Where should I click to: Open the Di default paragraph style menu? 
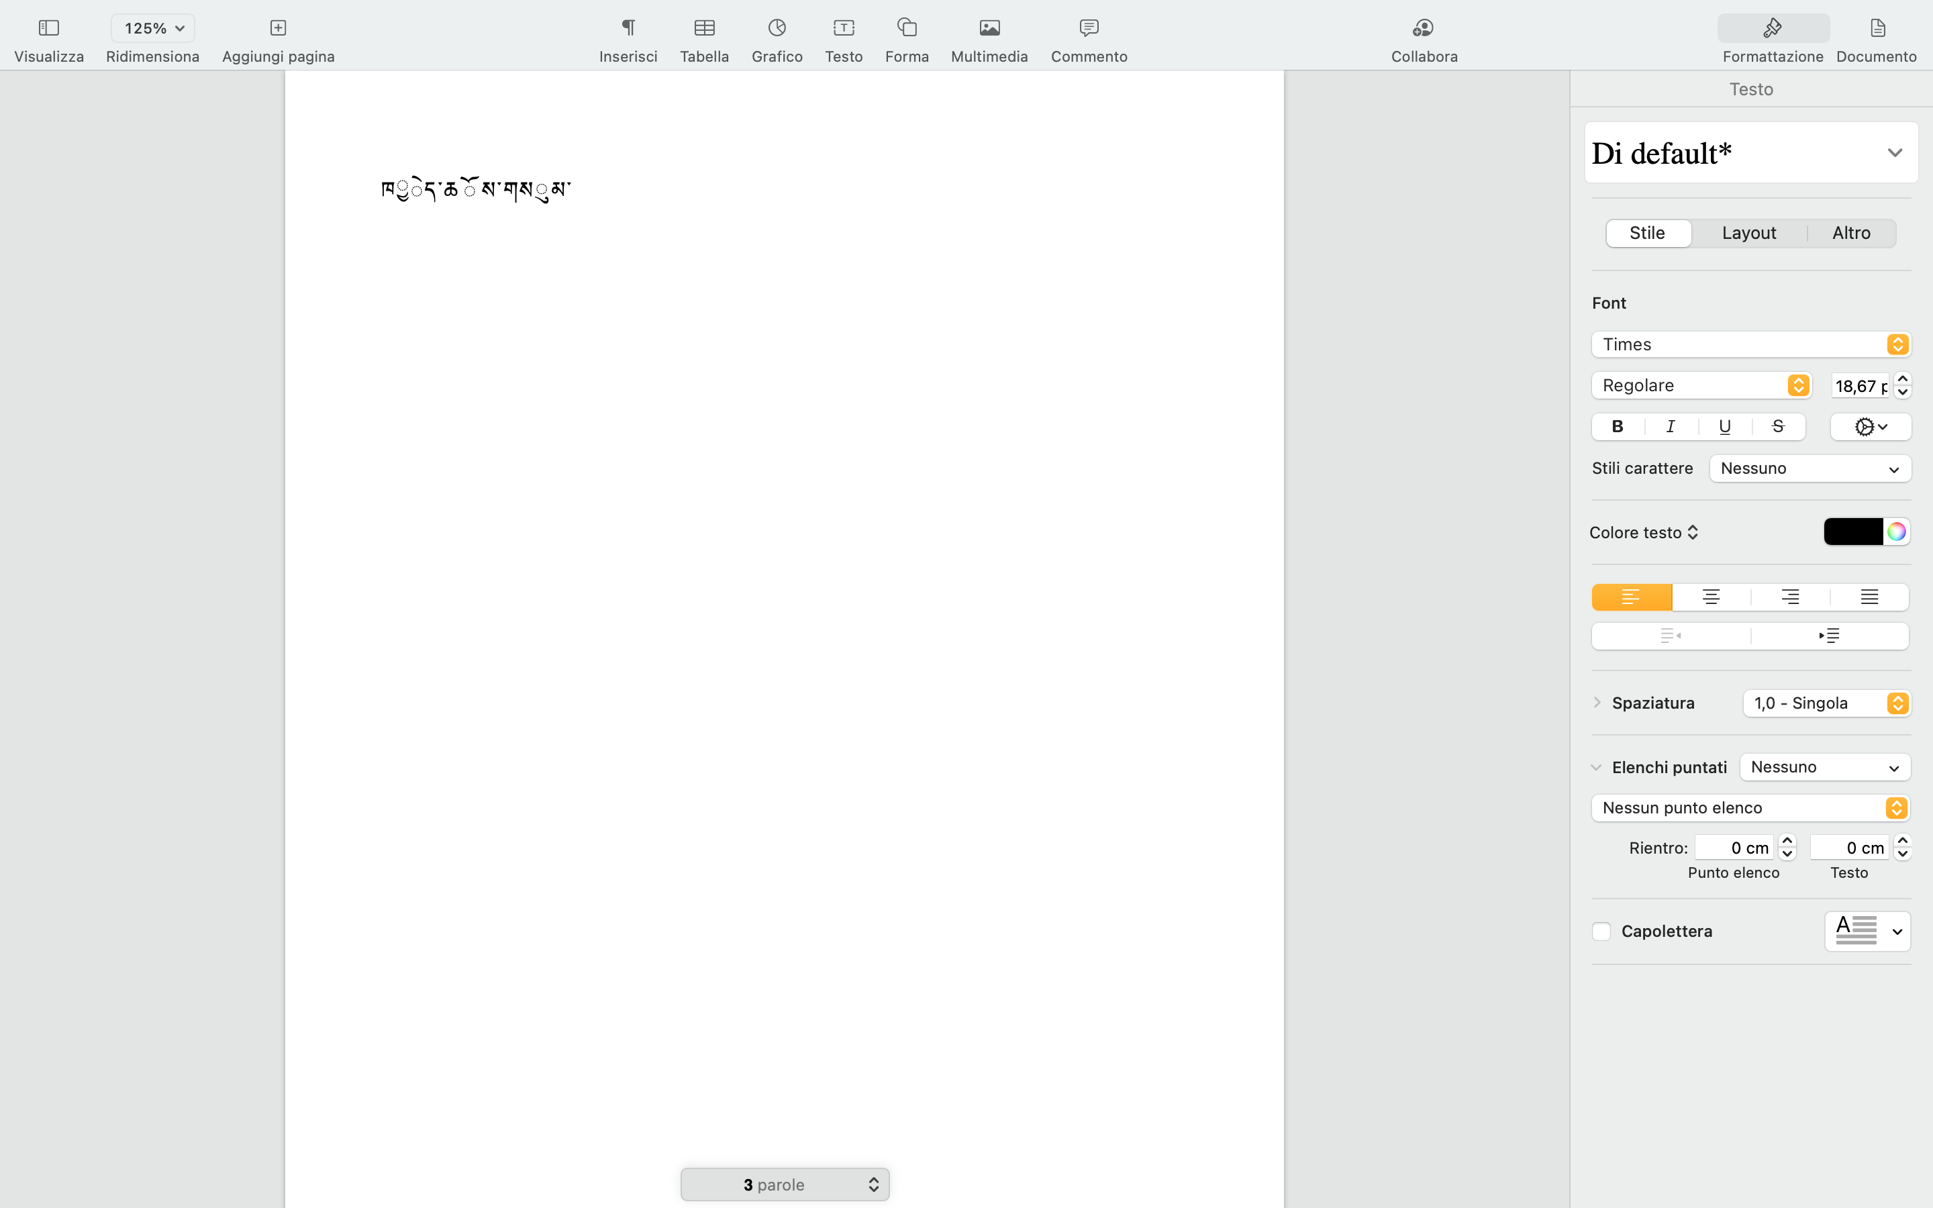pos(1750,152)
